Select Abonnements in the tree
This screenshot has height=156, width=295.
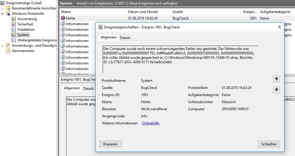pyautogui.click(x=23, y=51)
